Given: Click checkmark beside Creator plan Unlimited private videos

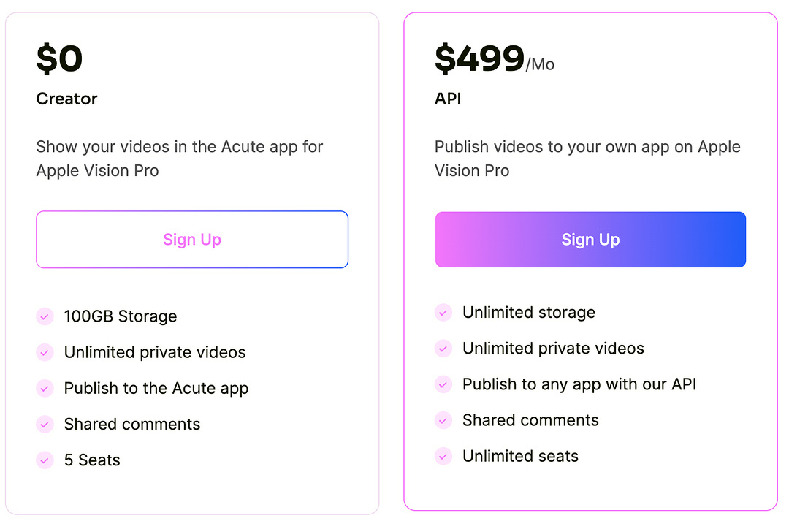Looking at the screenshot, I should [x=45, y=352].
